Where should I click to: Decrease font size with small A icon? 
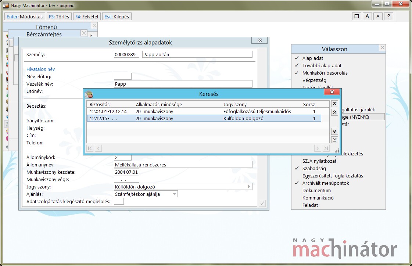[378, 16]
